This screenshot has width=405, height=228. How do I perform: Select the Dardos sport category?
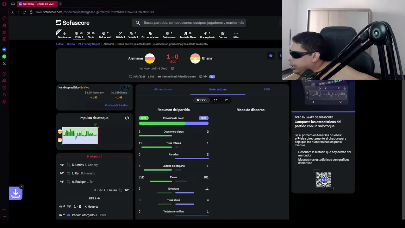point(223,35)
